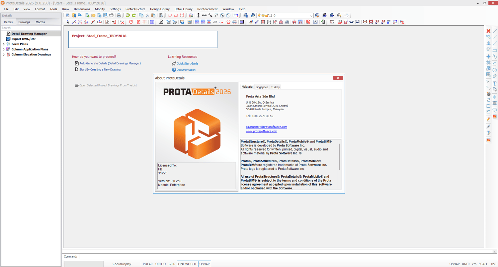The height and width of the screenshot is (267, 498).
Task: Click the CoordDisplay status bar entry
Action: tap(122, 264)
